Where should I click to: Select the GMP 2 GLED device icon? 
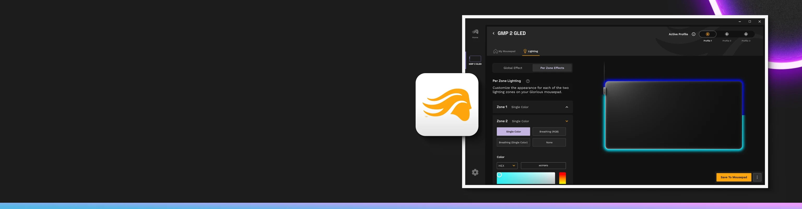pyautogui.click(x=475, y=59)
